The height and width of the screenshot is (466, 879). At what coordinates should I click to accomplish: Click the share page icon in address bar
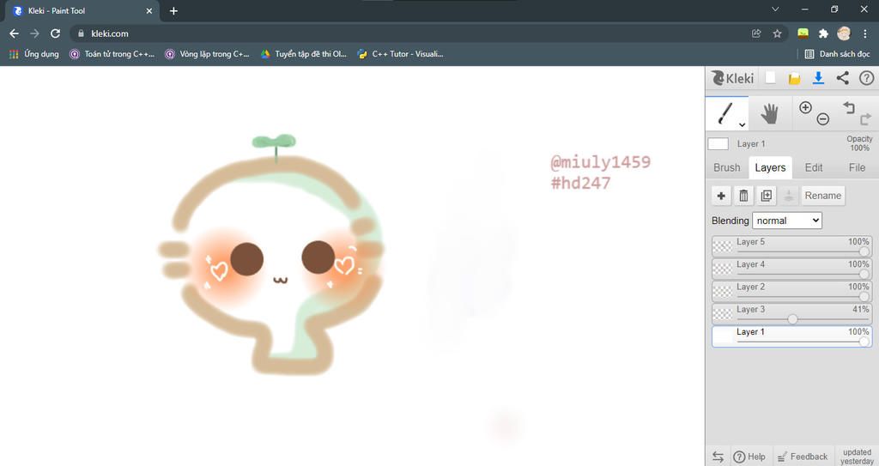pyautogui.click(x=756, y=33)
